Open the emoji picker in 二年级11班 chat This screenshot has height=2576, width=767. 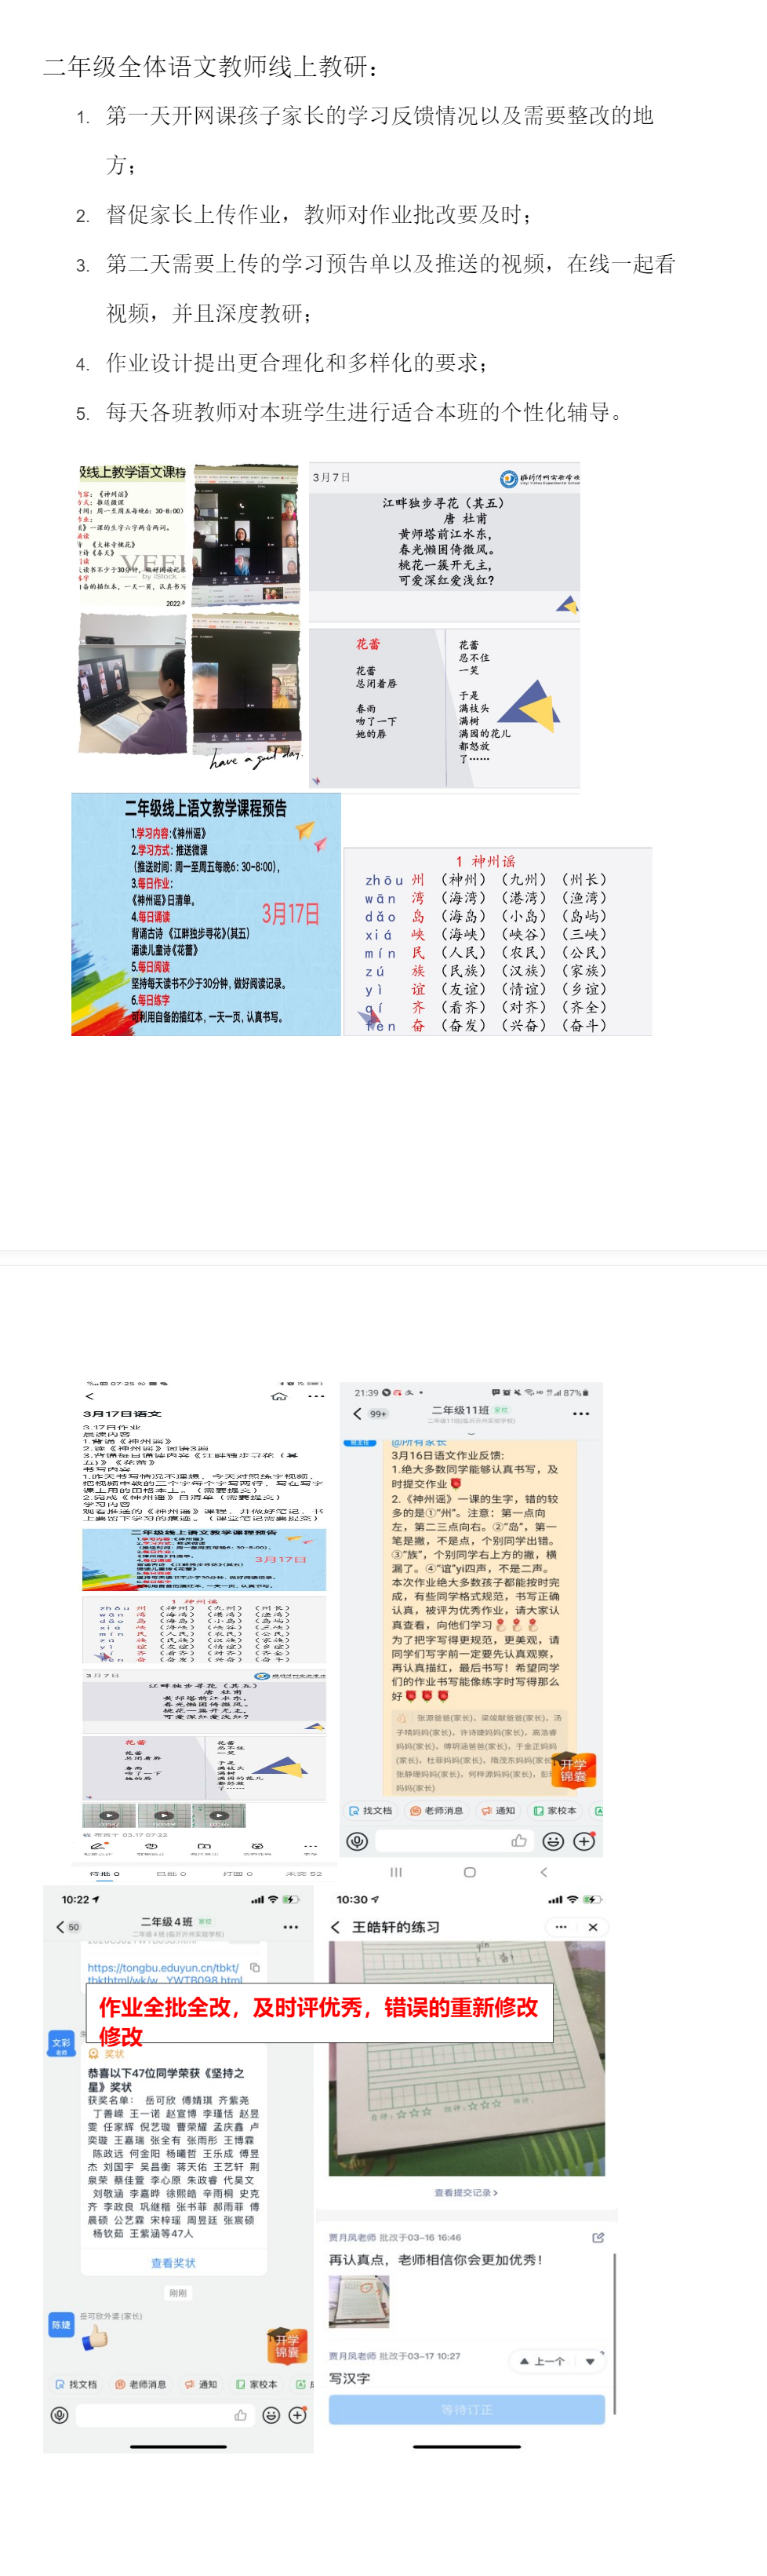[552, 1841]
